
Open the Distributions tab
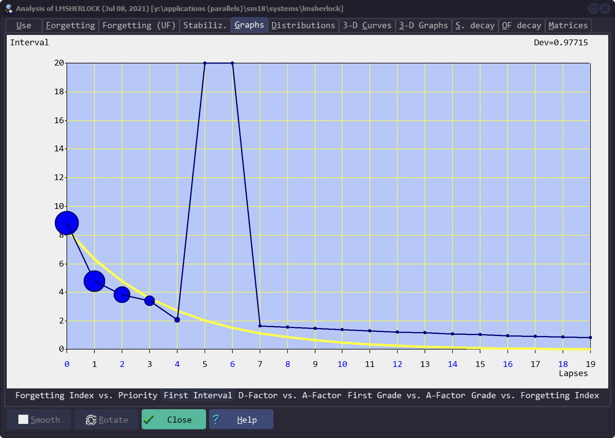coord(303,26)
